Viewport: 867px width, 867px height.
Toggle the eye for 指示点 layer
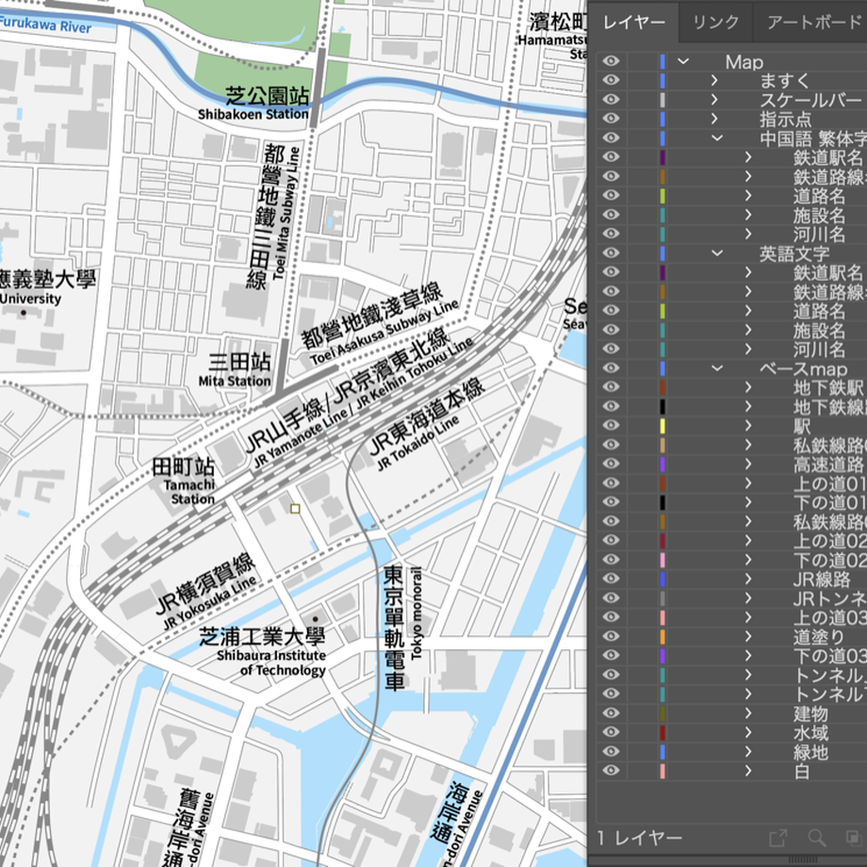pyautogui.click(x=611, y=119)
